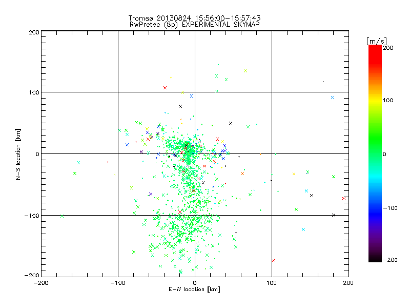410x308 pixels.
Task: Click the yellow-green X marker at upper right
Action: click(245, 71)
